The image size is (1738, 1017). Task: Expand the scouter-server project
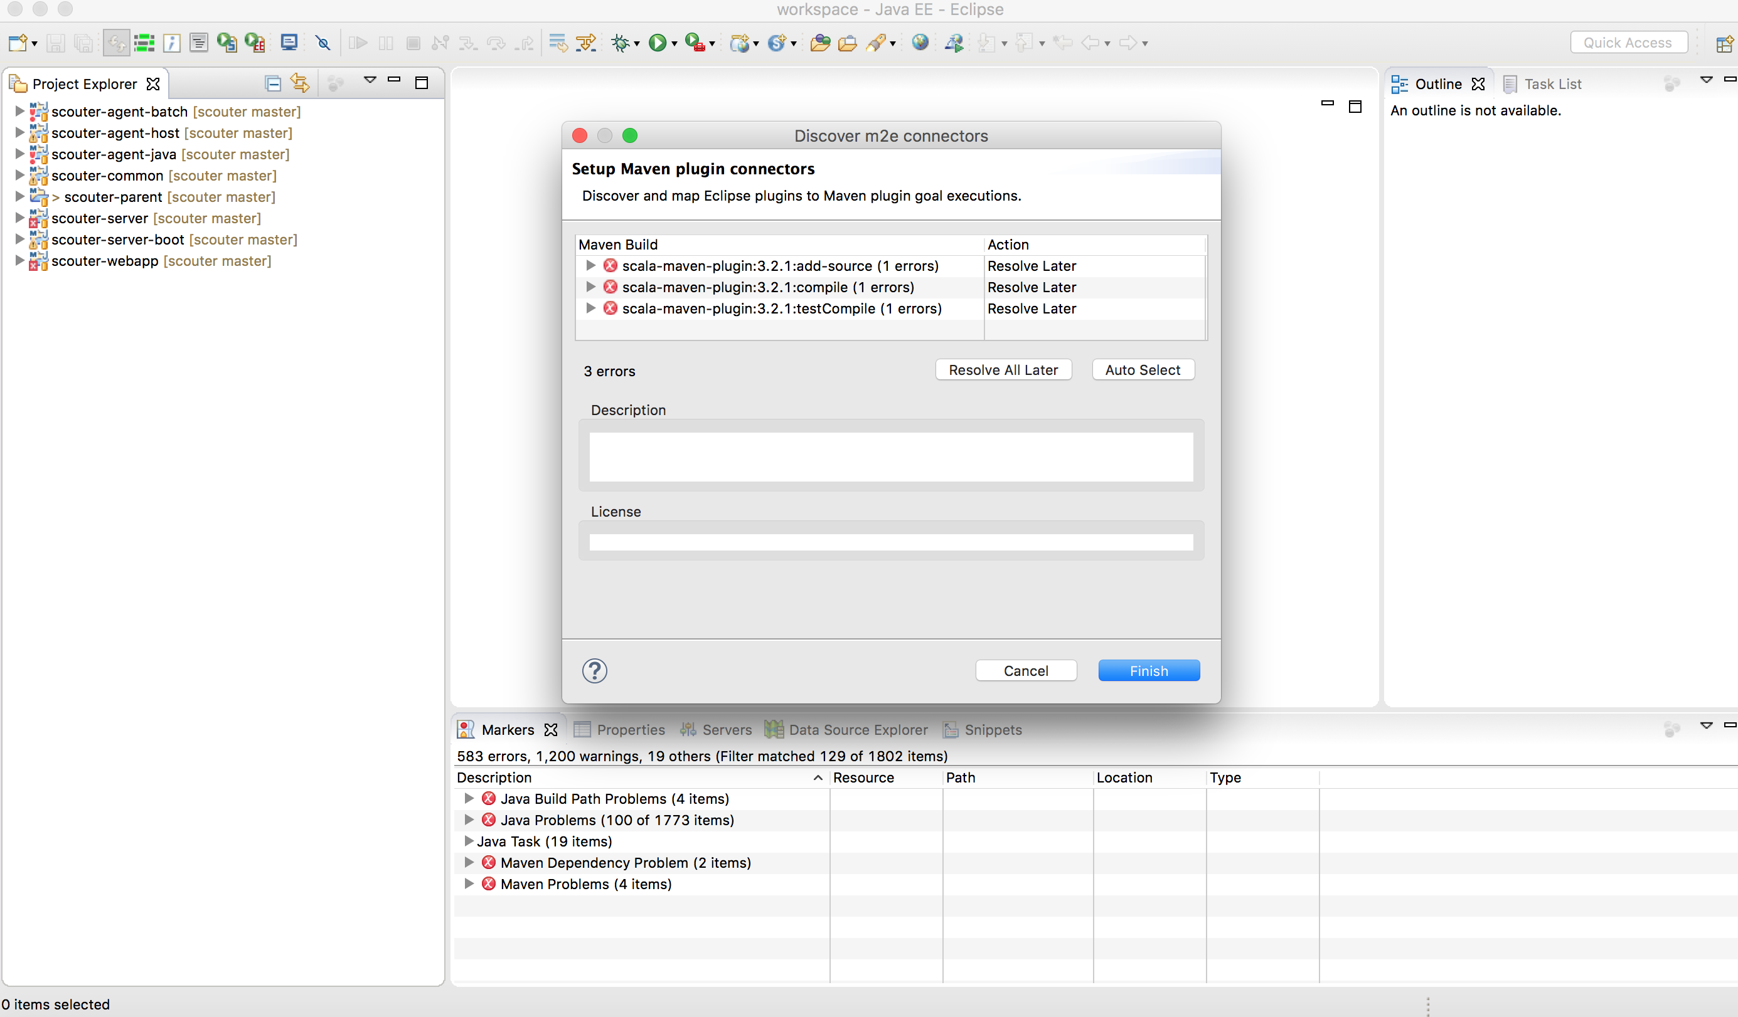[x=19, y=218]
